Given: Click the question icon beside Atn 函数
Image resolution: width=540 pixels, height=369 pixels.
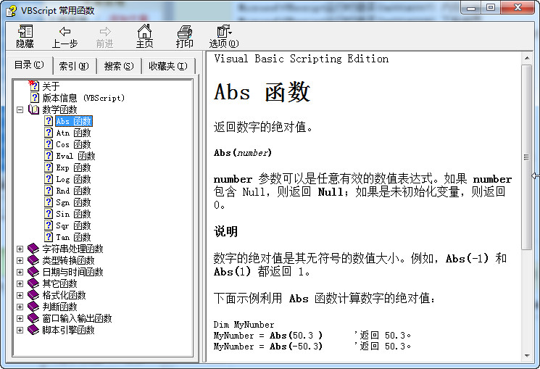Looking at the screenshot, I should click(x=49, y=133).
